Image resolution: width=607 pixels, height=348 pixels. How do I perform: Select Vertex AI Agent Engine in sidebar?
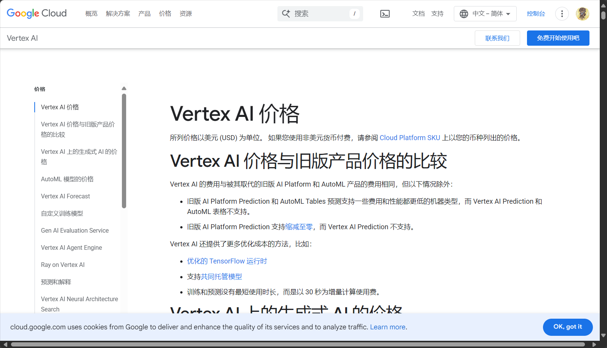point(71,247)
